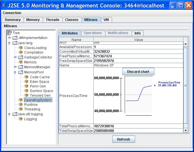Screen dimensions: 194x152
Task: Click the AvailableProcessors value cell 1
Action: [139, 47]
